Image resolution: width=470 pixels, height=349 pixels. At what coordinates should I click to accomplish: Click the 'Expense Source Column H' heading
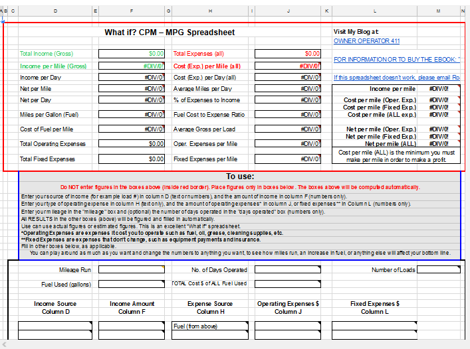point(210,307)
